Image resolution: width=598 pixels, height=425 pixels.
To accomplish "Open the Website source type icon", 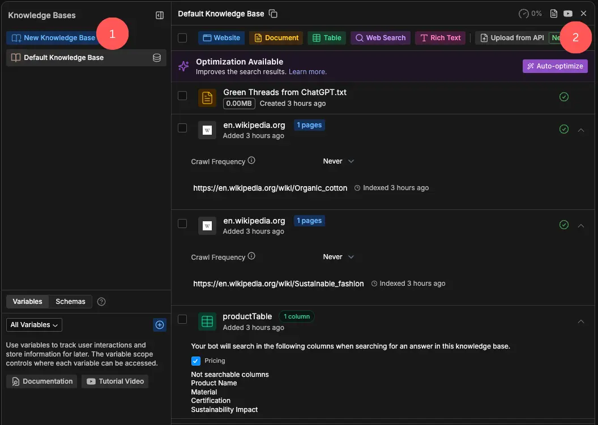I will (207, 37).
